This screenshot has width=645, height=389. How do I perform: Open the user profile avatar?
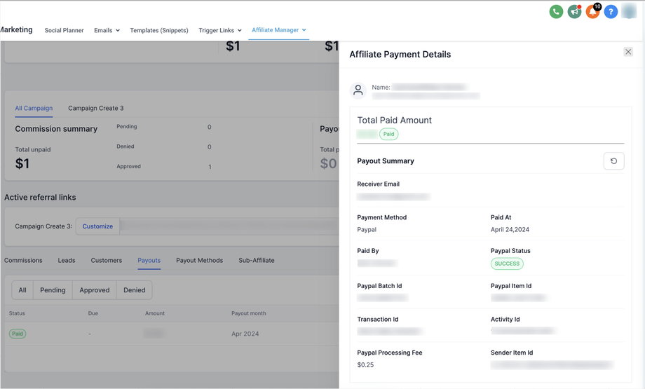coord(630,11)
